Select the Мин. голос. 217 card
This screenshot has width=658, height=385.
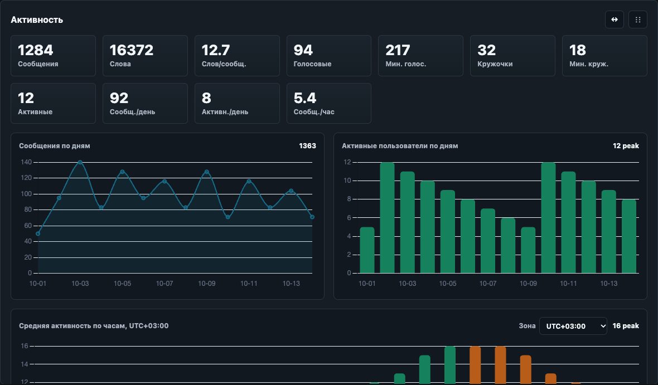point(420,56)
